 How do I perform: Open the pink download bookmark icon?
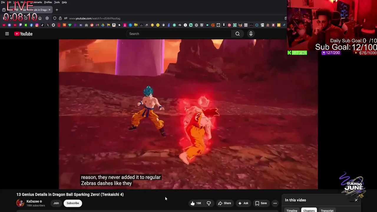click(125, 25)
